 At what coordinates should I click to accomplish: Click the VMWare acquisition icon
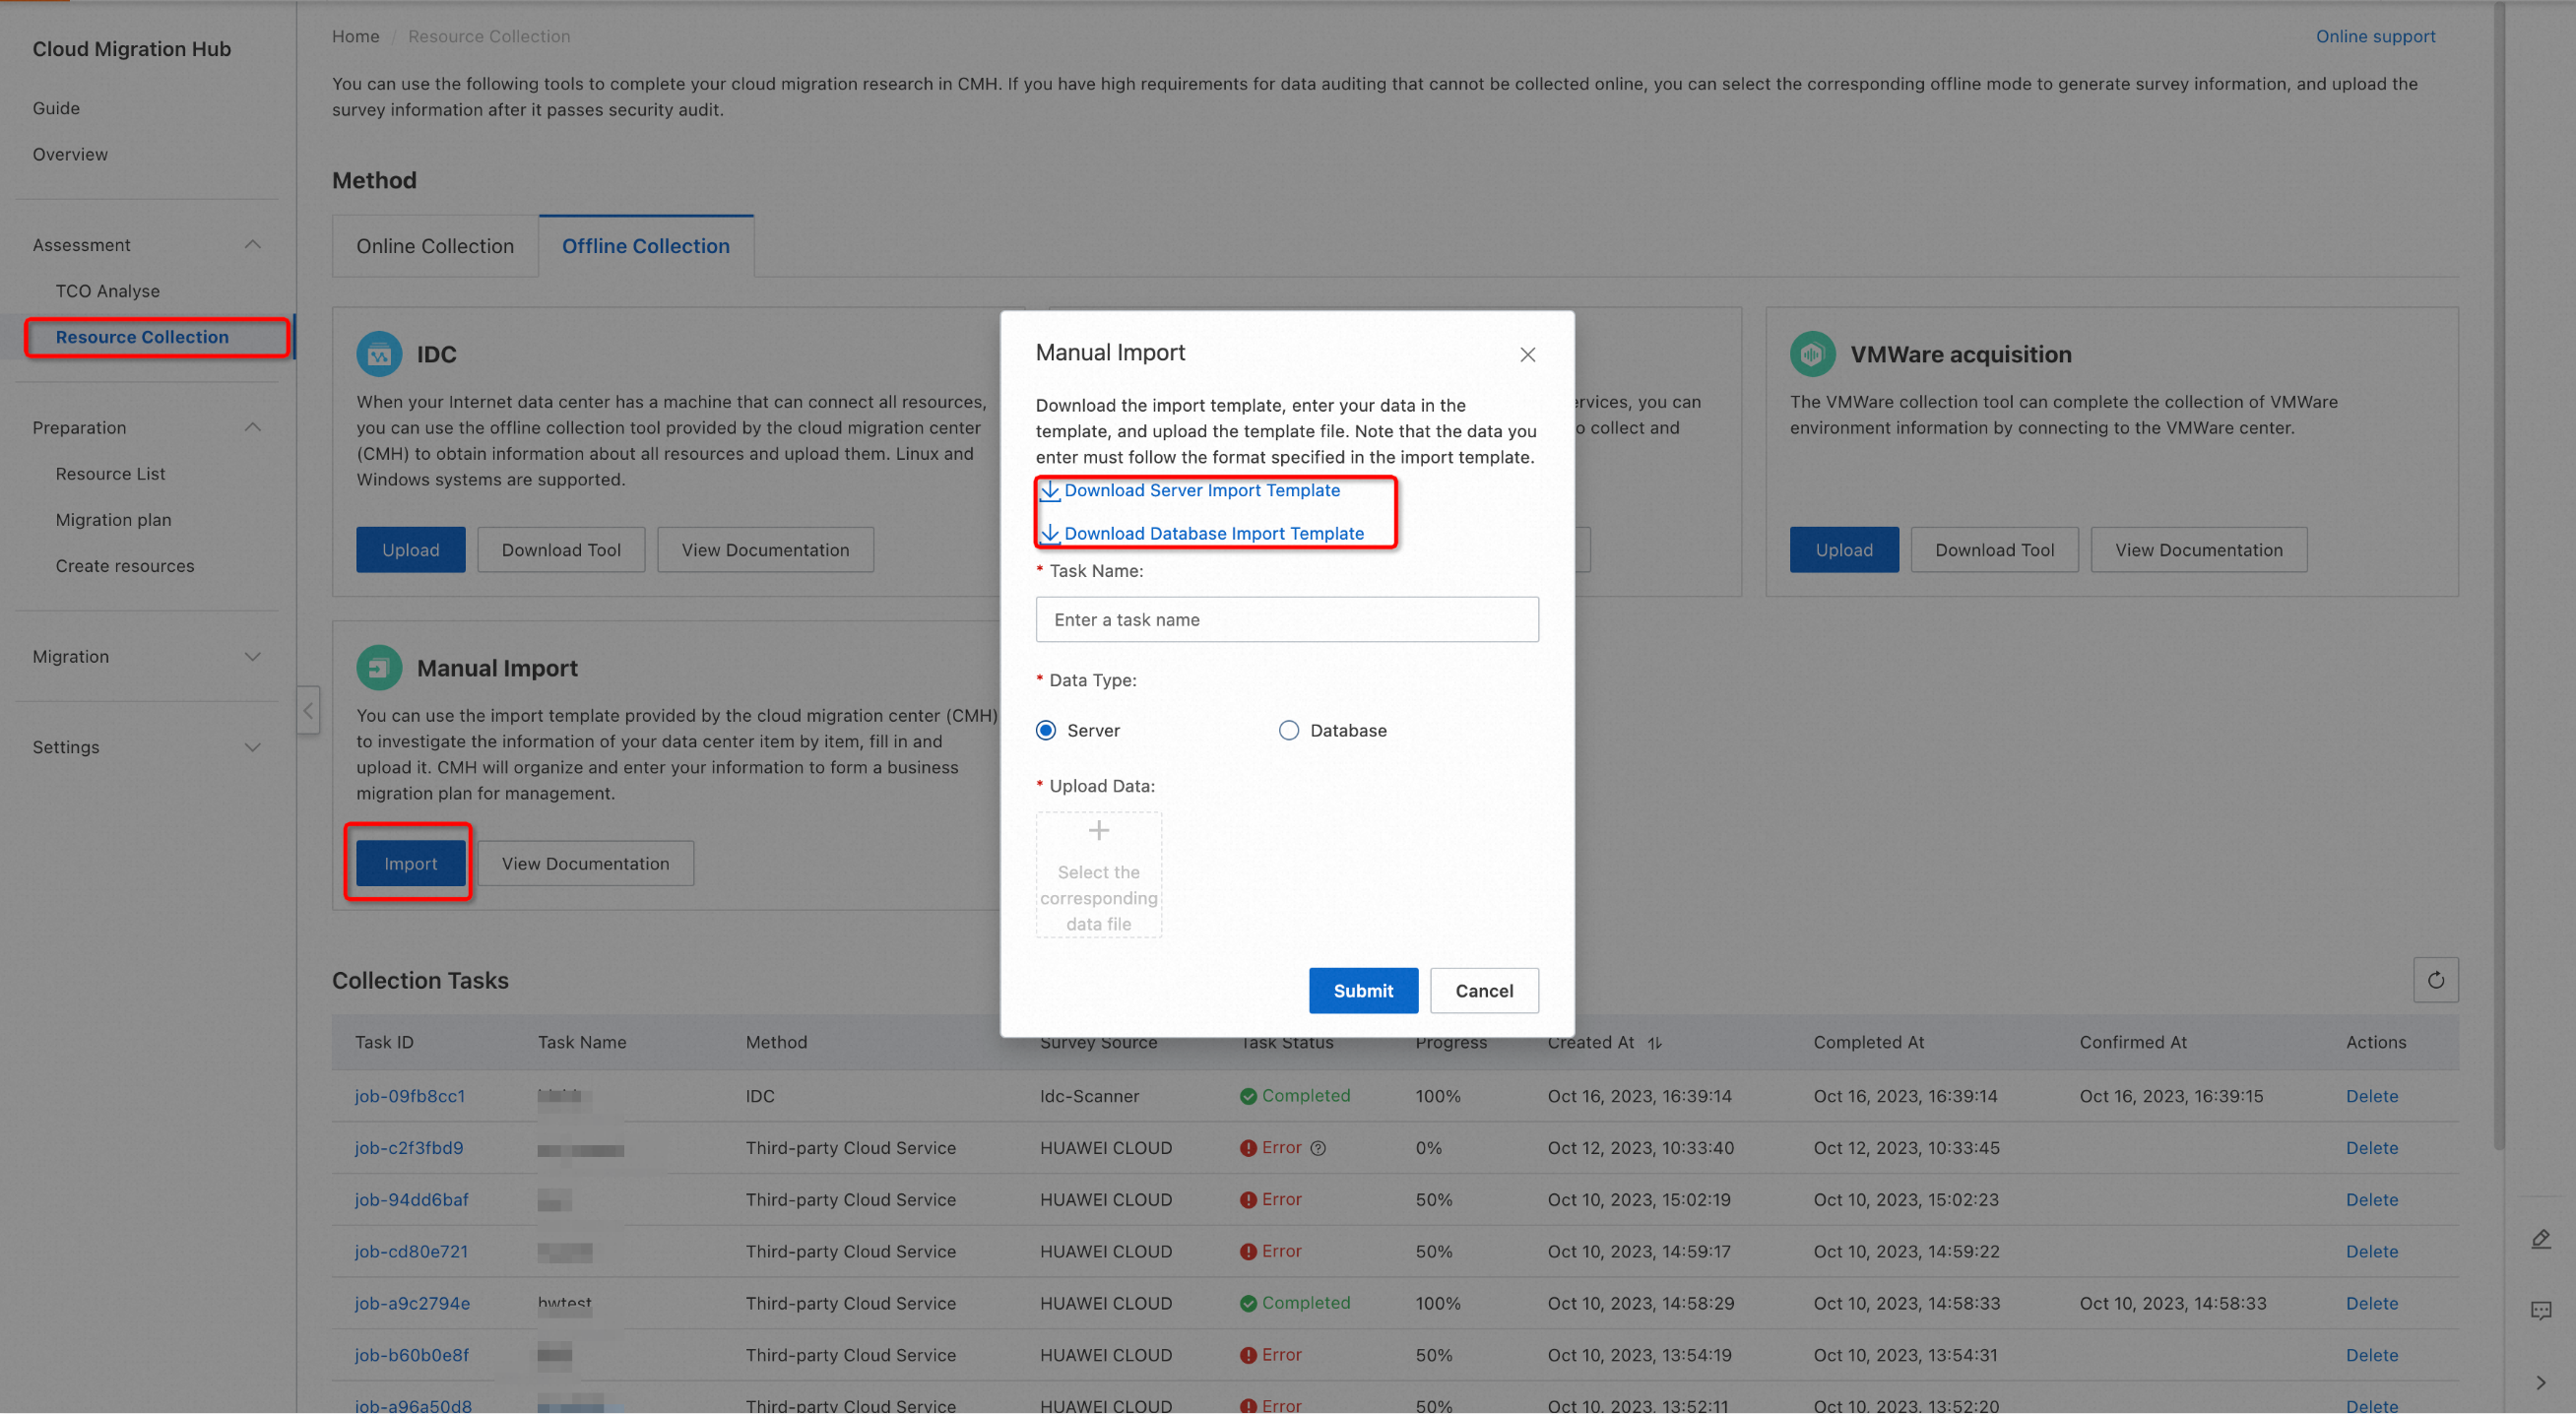point(1812,354)
